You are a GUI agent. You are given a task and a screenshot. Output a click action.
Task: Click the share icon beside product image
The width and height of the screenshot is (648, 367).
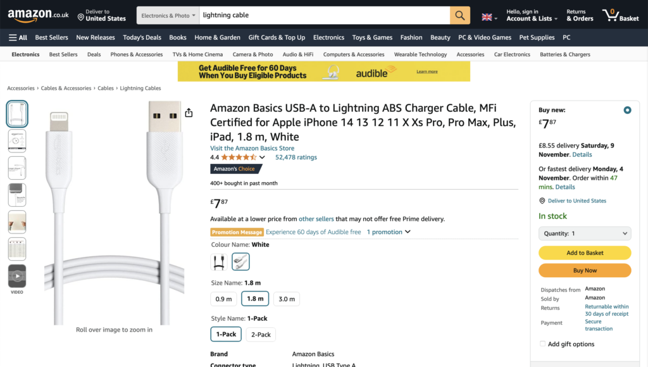pos(189,113)
